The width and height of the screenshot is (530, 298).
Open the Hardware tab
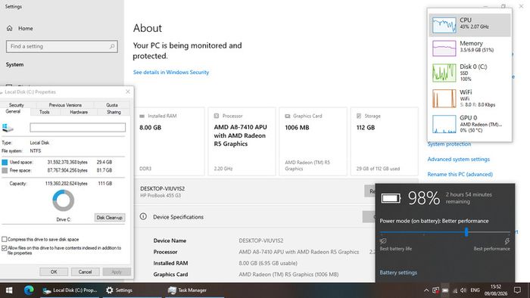click(79, 112)
